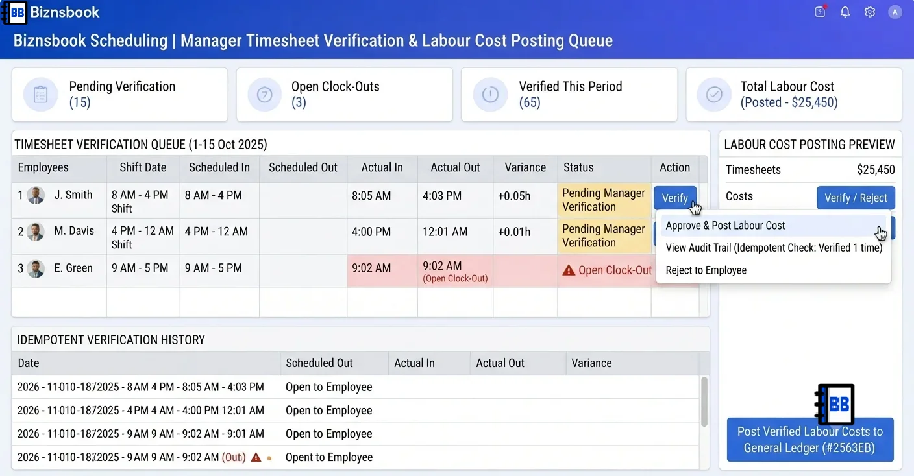This screenshot has width=914, height=476.
Task: Click the icon on the Open Clock-Outs card
Action: [265, 95]
